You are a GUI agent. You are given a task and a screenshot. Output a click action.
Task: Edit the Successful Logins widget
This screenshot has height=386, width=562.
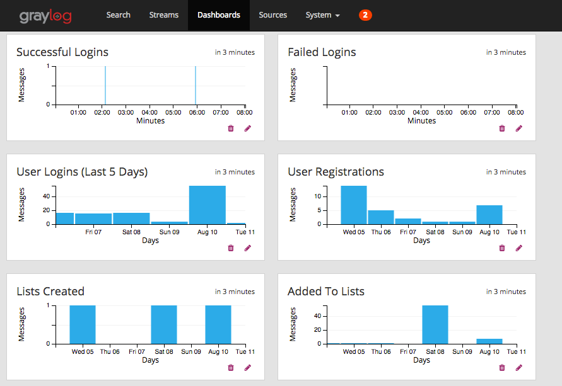248,128
